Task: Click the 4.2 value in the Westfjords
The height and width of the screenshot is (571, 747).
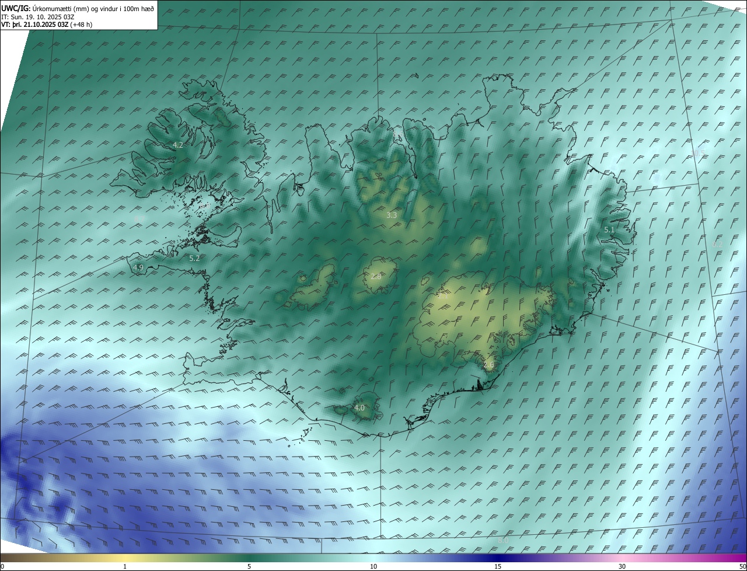Action: pyautogui.click(x=178, y=145)
